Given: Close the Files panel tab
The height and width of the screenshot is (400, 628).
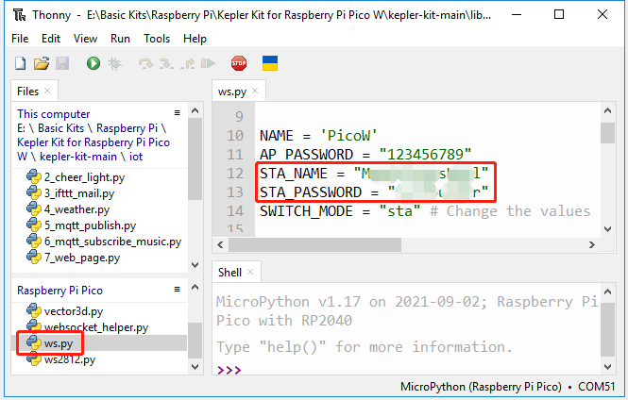Looking at the screenshot, I should [x=47, y=91].
